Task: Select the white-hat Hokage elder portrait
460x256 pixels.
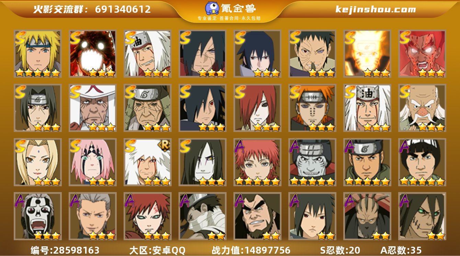Action: (93, 108)
